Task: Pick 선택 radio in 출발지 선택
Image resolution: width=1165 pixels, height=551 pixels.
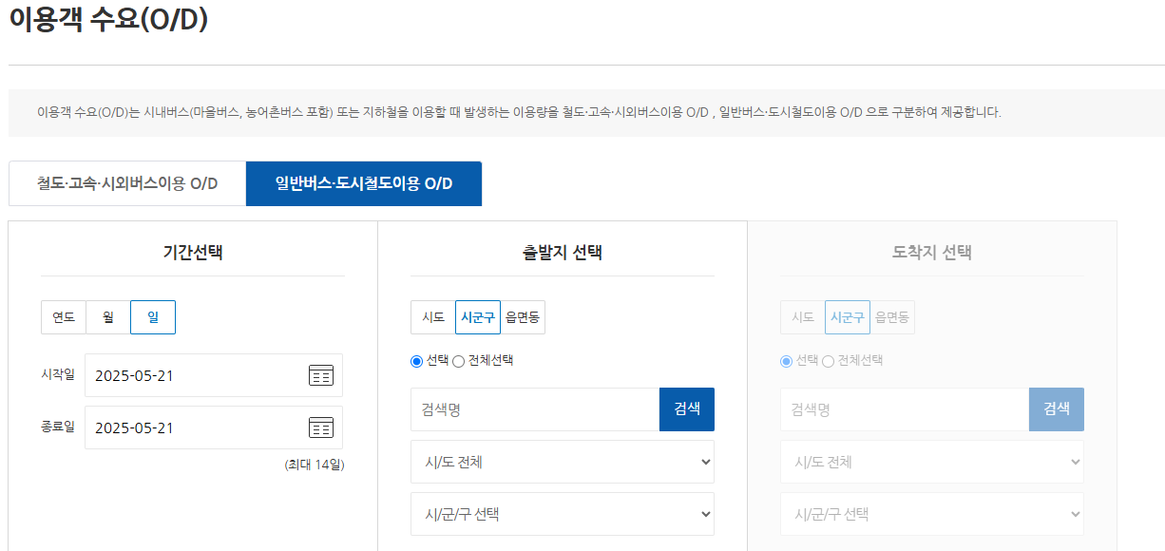Action: (x=416, y=361)
